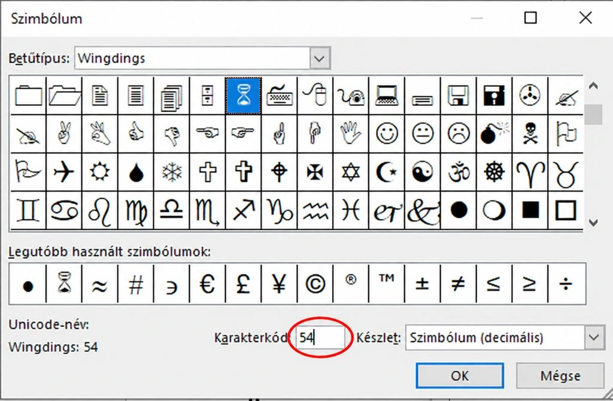The image size is (613, 401).
Task: Choose the ship wheel symbol
Action: tap(494, 172)
